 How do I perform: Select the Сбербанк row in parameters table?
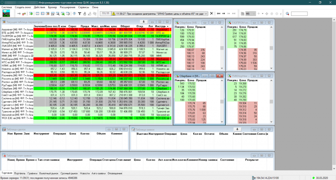16,88
